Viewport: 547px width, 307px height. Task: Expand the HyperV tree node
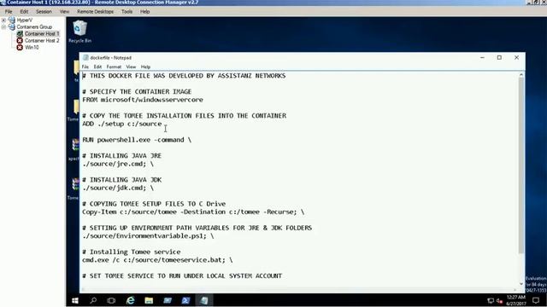point(3,20)
